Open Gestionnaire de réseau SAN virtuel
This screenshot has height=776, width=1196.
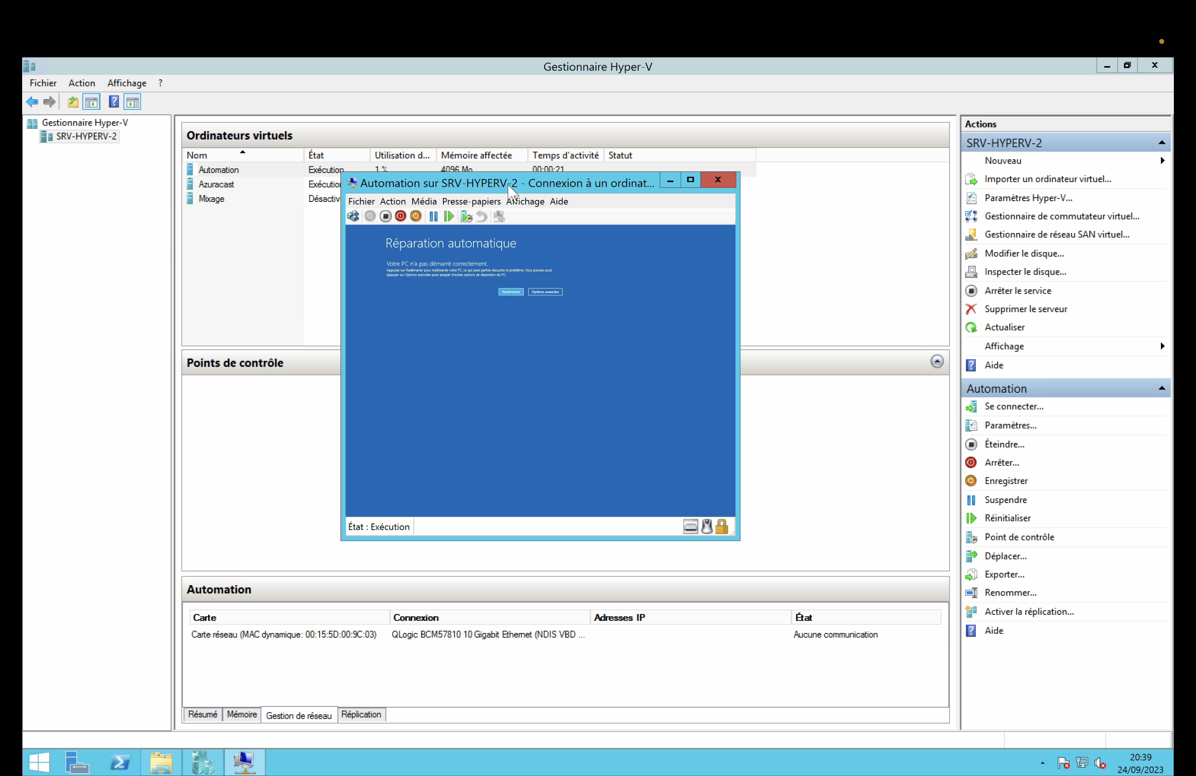[x=1056, y=234]
